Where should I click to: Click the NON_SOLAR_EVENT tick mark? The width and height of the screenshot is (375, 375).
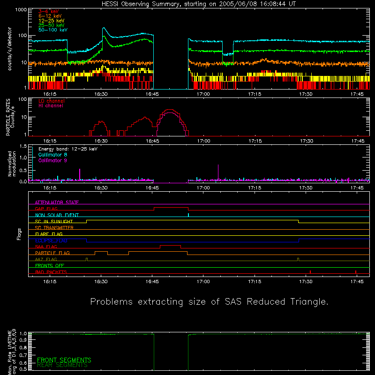pyautogui.click(x=188, y=215)
